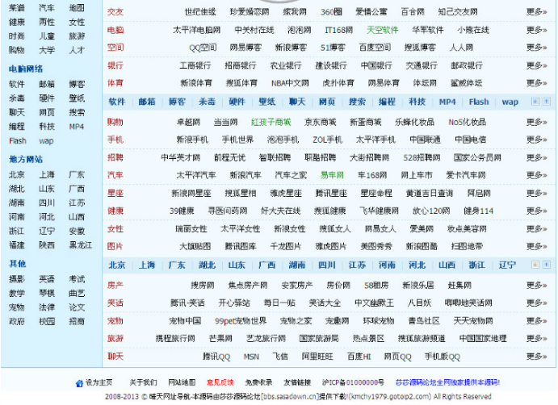Image resolution: width=558 pixels, height=405 pixels.
Task: Click 大学 in the left sidebar
Action: tap(47, 50)
